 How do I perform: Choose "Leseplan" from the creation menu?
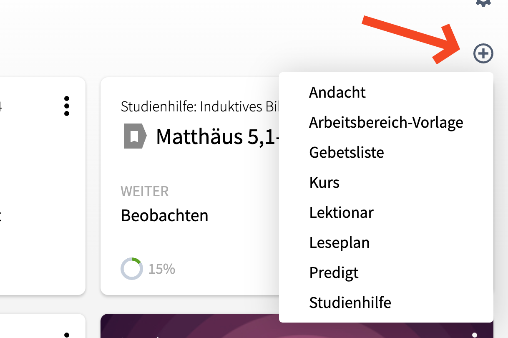pyautogui.click(x=339, y=242)
